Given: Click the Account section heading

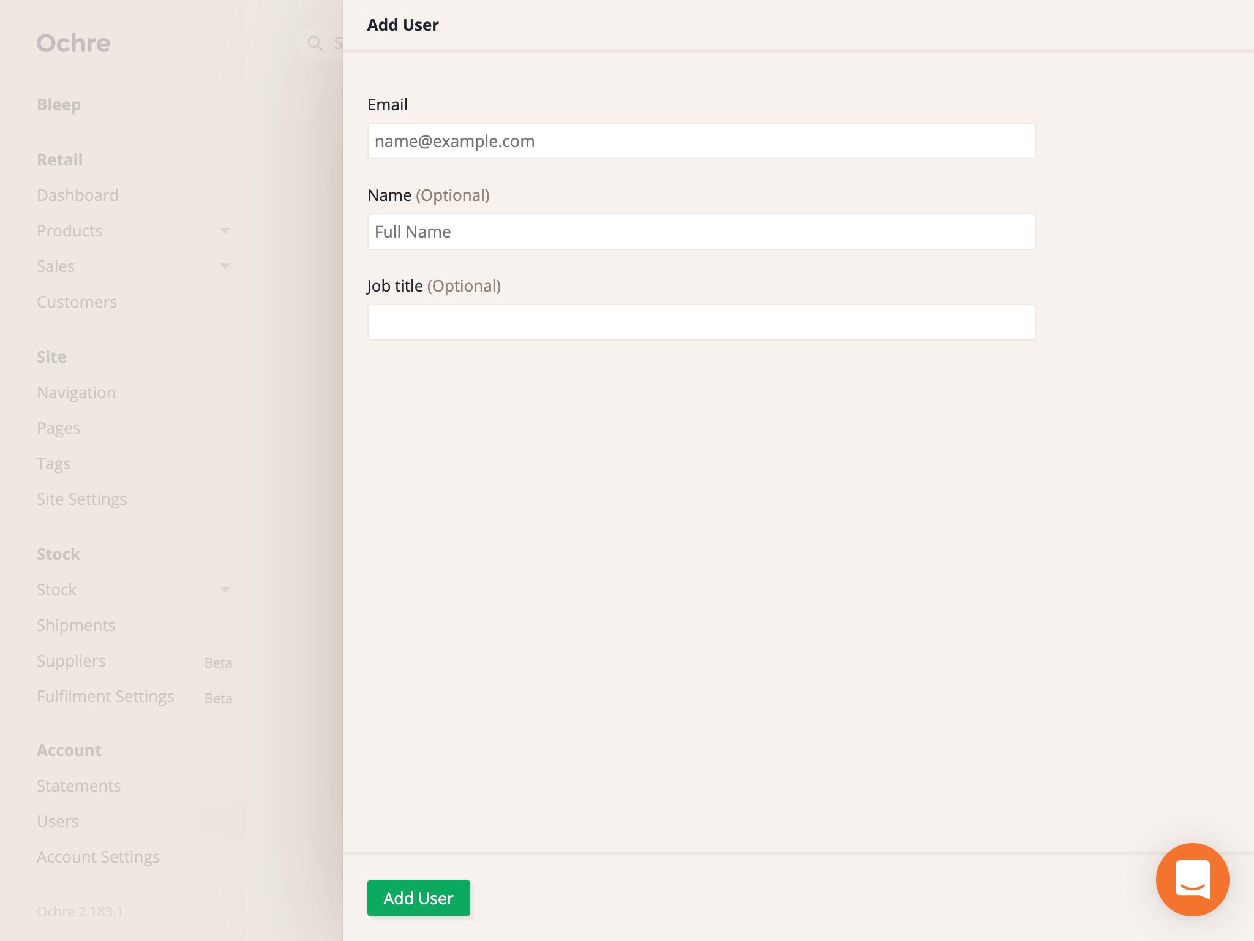Looking at the screenshot, I should 69,750.
